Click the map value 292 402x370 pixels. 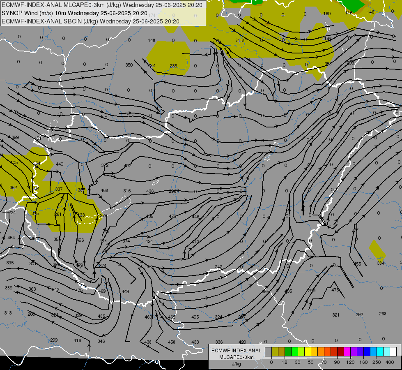(x=359, y=314)
